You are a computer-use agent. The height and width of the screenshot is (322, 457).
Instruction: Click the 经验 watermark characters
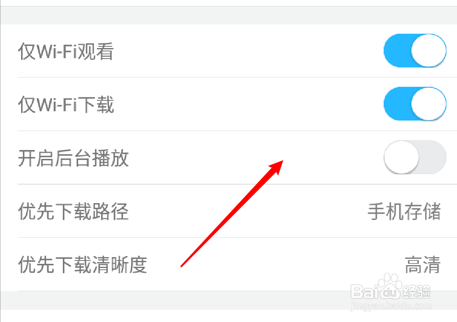tap(416, 292)
